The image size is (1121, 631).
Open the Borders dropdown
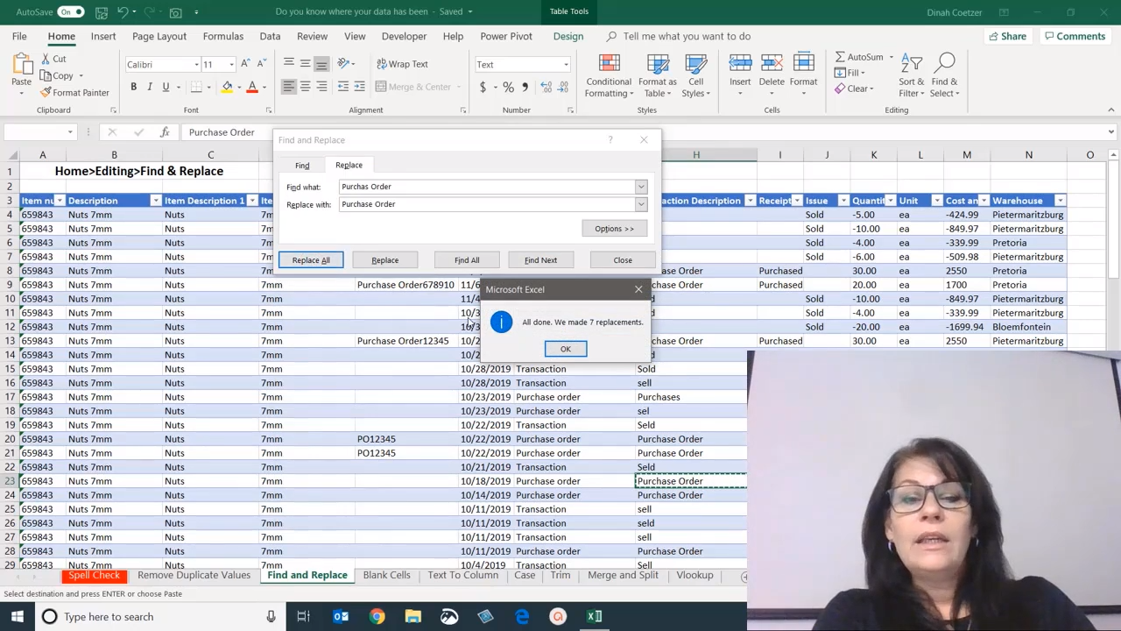209,87
